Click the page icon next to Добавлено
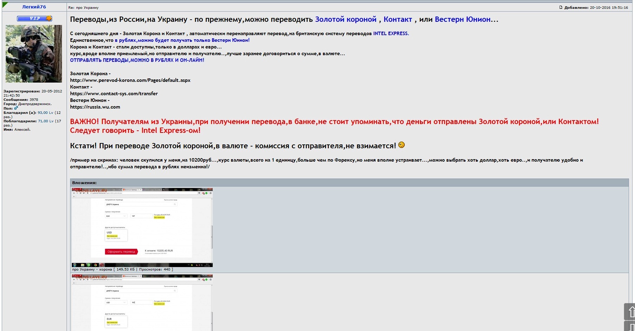Viewport: 635px width, 331px height. (x=561, y=7)
